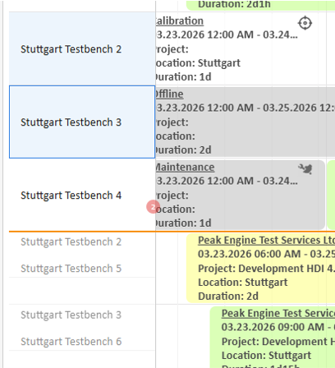
Task: Select greyed Stuttgart Testbench 5 label
Action: tap(71, 269)
